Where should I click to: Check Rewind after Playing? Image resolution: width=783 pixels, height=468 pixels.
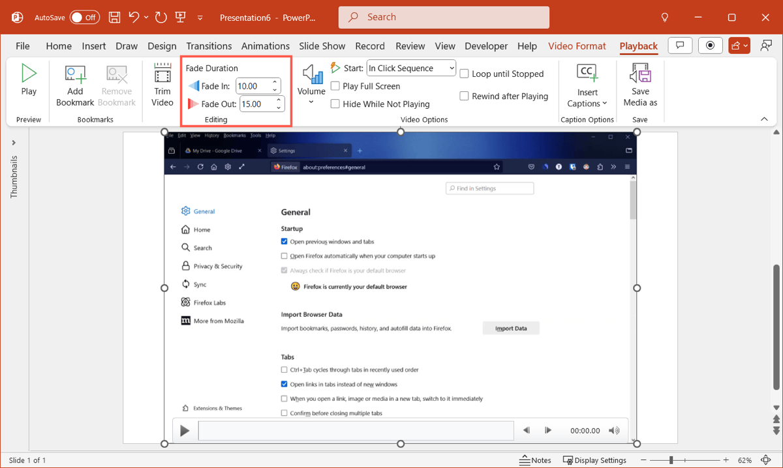465,96
